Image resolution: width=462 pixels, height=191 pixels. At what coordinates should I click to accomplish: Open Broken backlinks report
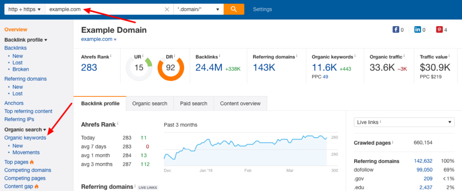21,69
